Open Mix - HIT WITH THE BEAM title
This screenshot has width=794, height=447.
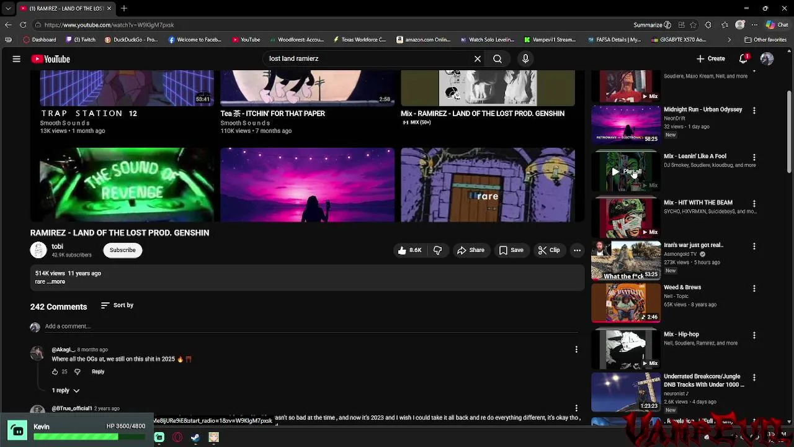(x=698, y=202)
